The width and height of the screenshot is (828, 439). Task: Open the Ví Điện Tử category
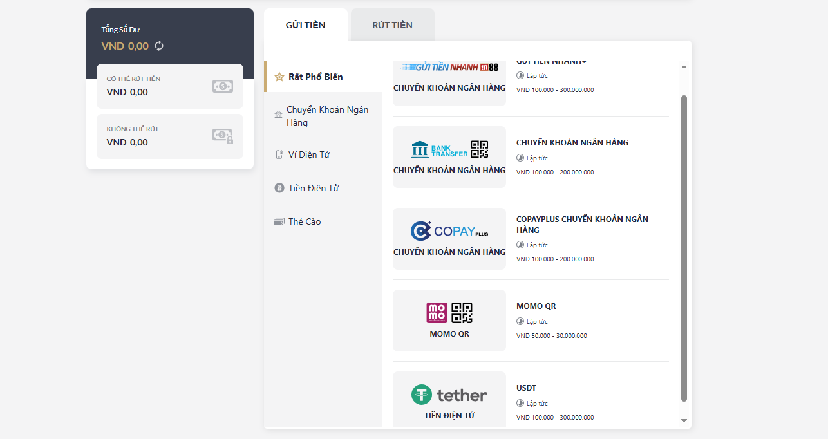(309, 154)
